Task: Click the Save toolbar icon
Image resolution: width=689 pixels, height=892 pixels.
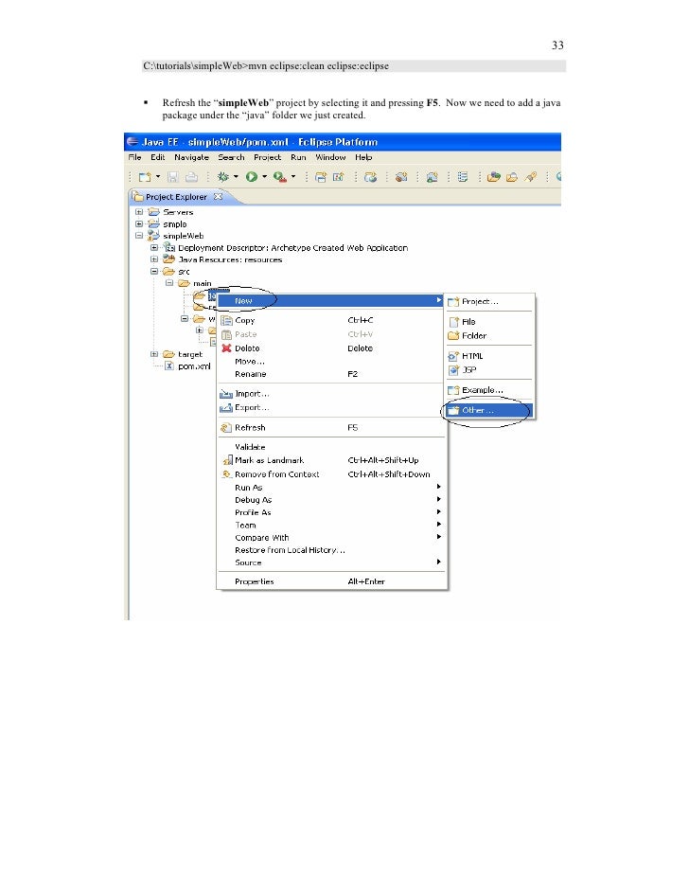Action: [173, 177]
